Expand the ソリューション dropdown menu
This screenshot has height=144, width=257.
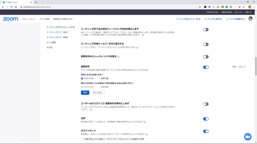click(x=29, y=19)
